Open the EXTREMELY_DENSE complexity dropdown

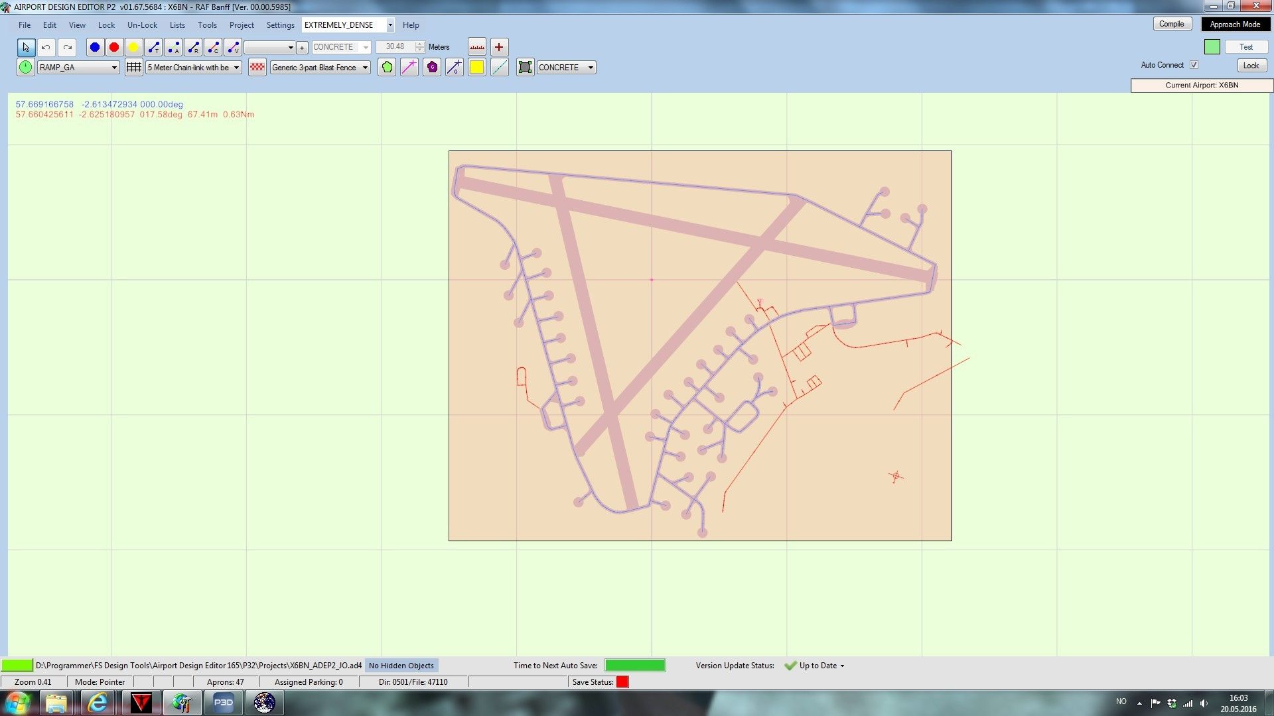pos(348,25)
